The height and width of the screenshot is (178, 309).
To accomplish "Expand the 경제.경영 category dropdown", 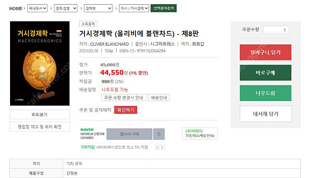I will pos(64,8).
